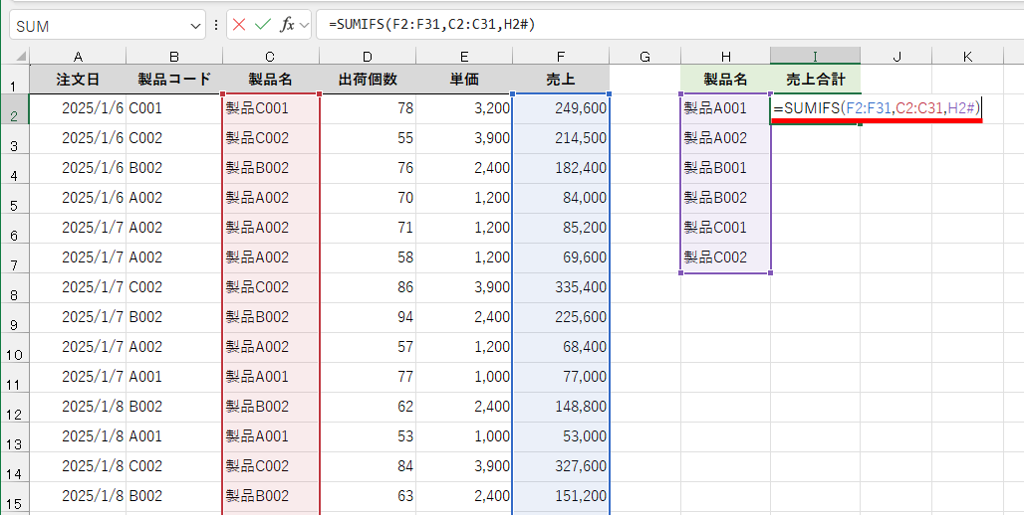The height and width of the screenshot is (515, 1024).
Task: Confirm the formula with the checkmark icon
Action: (x=263, y=25)
